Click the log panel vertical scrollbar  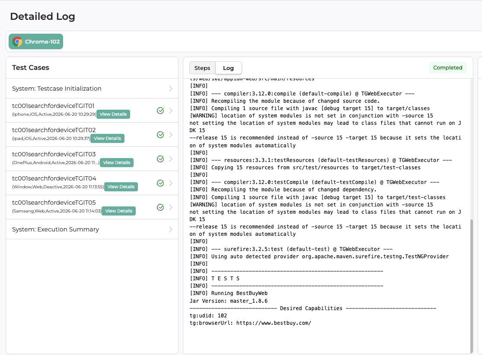472,286
